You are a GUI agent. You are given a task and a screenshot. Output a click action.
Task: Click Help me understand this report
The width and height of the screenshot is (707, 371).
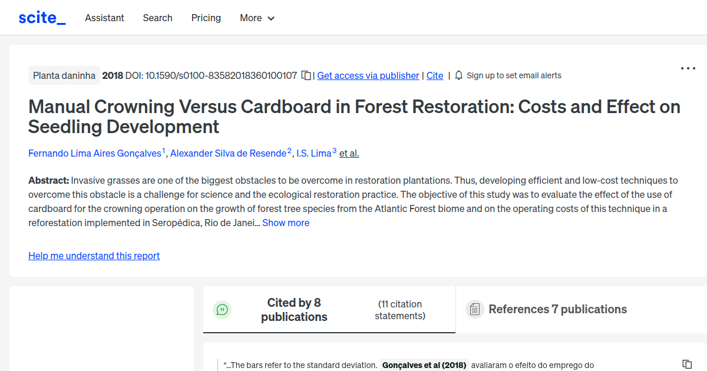pos(94,256)
